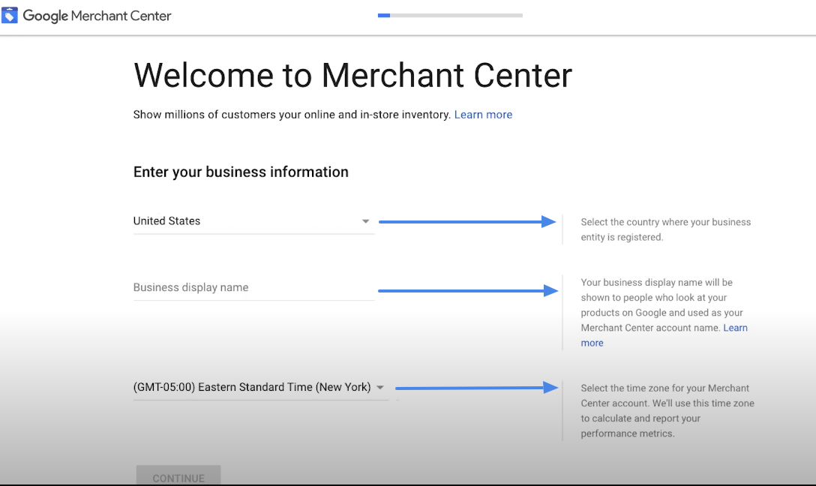Click the Enter your business information heading
Image resolution: width=816 pixels, height=486 pixels.
tap(241, 172)
